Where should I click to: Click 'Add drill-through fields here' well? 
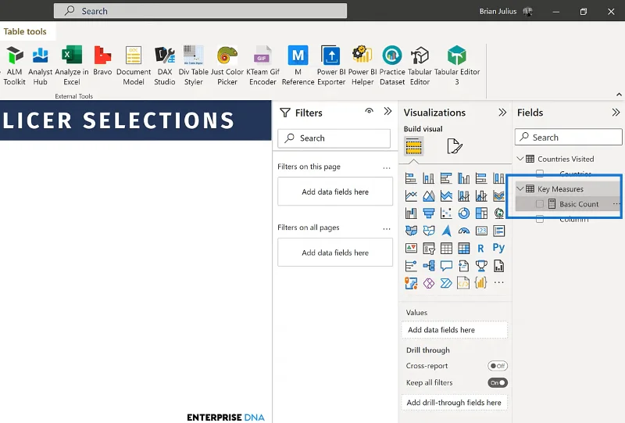(455, 403)
